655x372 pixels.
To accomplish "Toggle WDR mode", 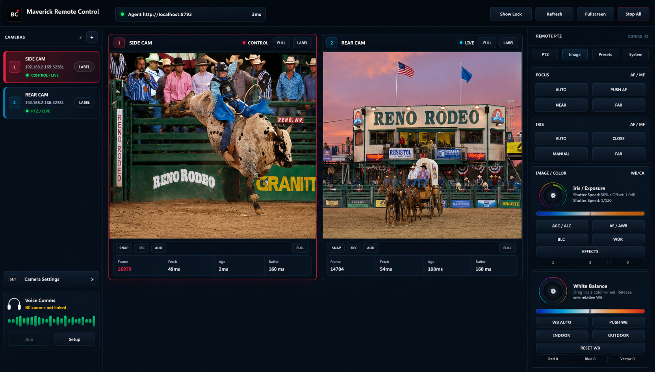I will (618, 239).
